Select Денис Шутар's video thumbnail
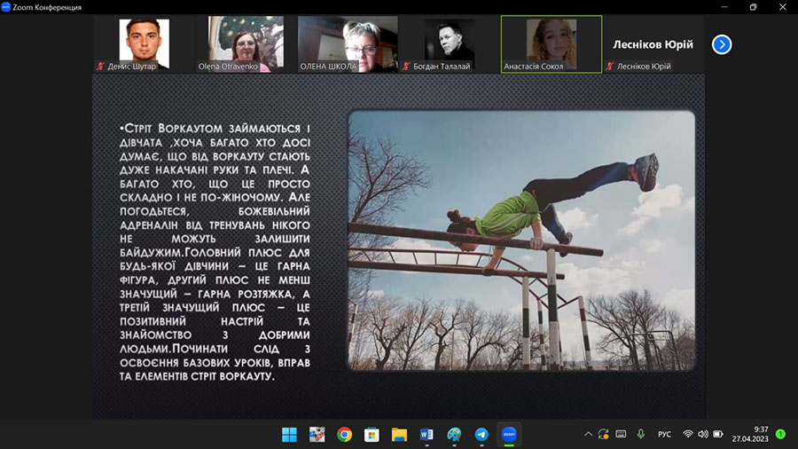This screenshot has height=449, width=798. (x=144, y=44)
